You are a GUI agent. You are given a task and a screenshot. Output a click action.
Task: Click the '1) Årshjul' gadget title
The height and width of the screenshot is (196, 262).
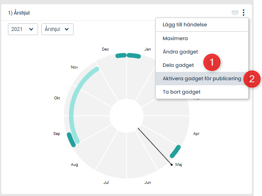point(19,13)
